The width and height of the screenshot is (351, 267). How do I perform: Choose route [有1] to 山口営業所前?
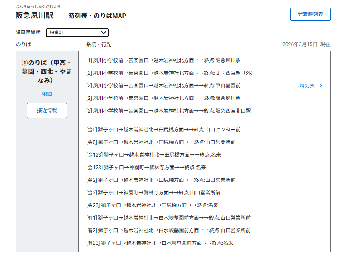tap(168, 218)
